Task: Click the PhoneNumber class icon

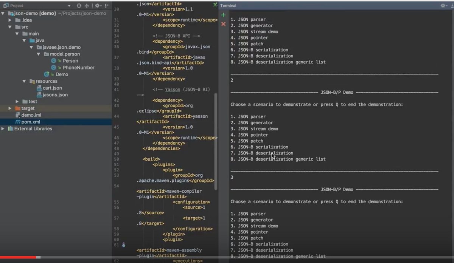Action: [54, 68]
